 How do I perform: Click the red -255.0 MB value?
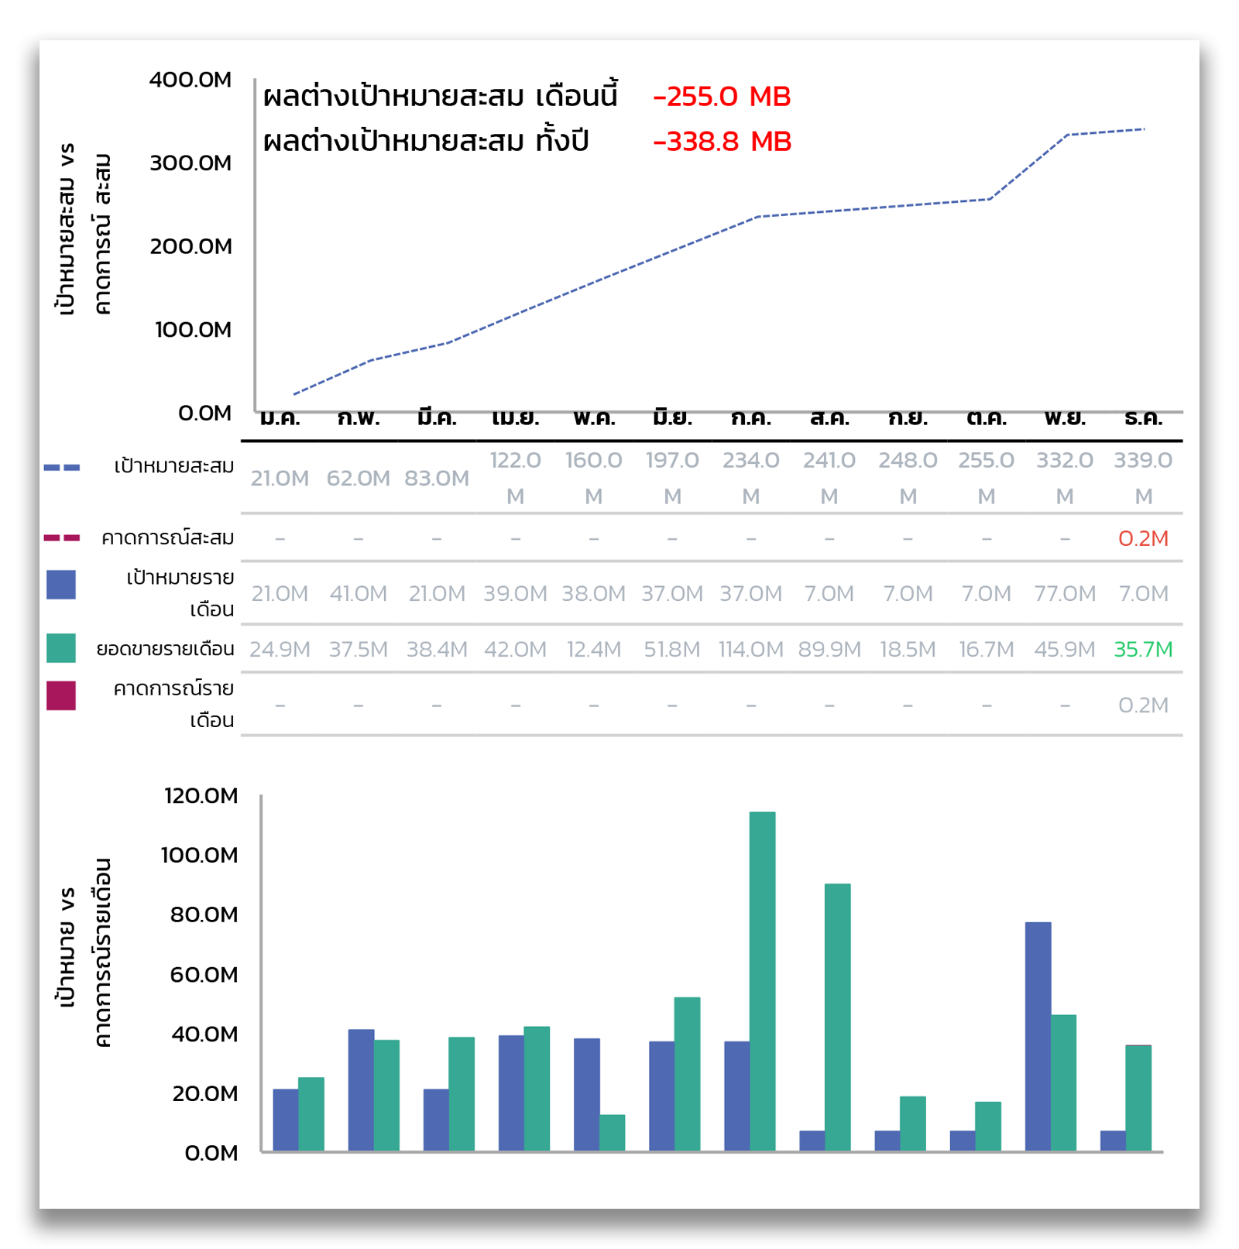[x=722, y=97]
